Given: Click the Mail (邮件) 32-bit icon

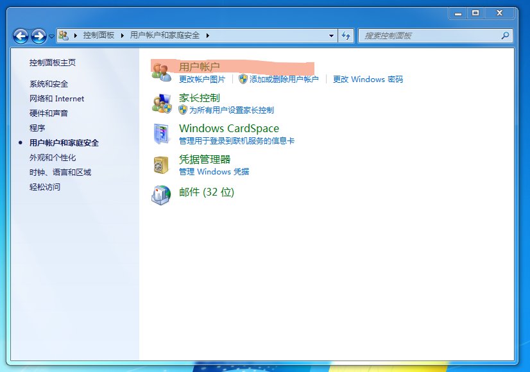Looking at the screenshot, I should [162, 194].
